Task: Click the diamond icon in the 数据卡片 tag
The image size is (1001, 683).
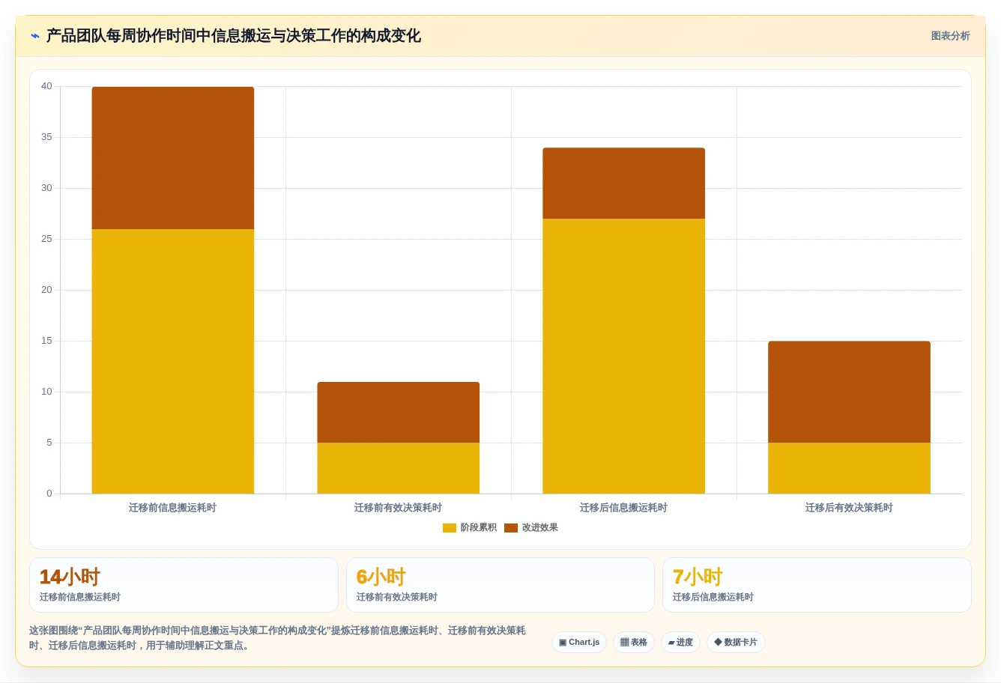Action: [718, 643]
